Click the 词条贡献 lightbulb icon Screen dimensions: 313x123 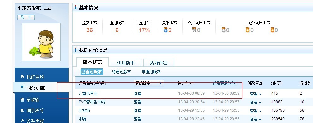pos(22,87)
